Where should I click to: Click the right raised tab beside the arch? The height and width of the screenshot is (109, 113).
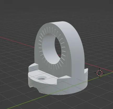[x=86, y=71]
